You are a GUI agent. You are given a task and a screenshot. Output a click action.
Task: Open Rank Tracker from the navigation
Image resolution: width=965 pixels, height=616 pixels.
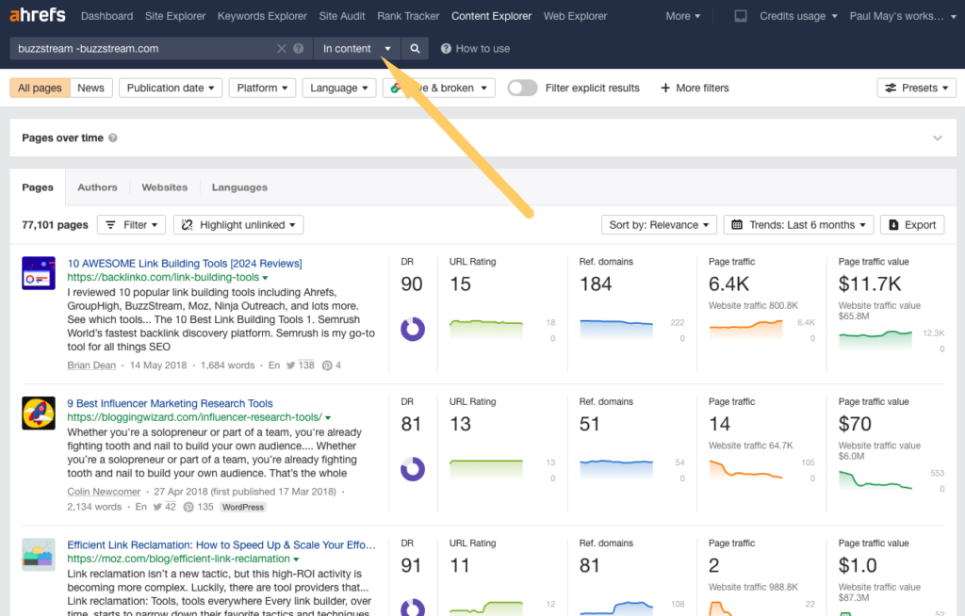[x=408, y=15]
